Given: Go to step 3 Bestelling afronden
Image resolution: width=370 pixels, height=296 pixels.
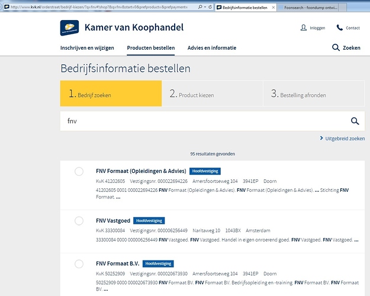Looking at the screenshot, I should click(x=314, y=94).
